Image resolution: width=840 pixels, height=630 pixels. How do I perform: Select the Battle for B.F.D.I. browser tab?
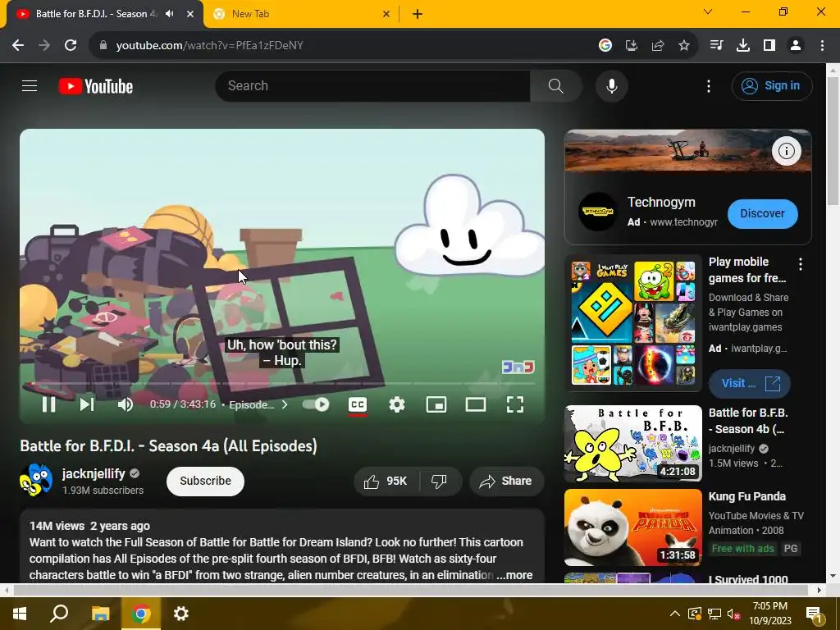pyautogui.click(x=97, y=14)
